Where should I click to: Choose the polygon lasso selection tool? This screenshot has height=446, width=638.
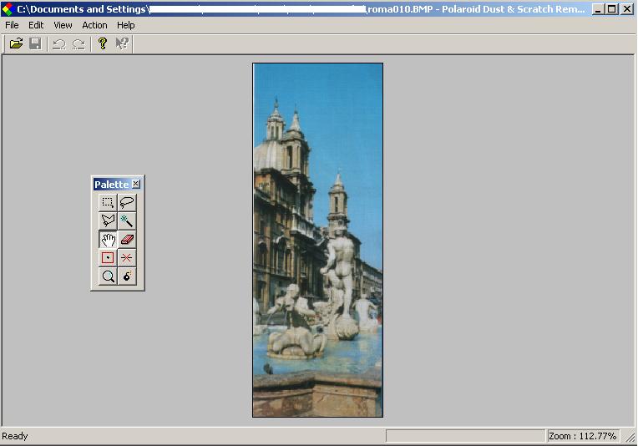(108, 220)
